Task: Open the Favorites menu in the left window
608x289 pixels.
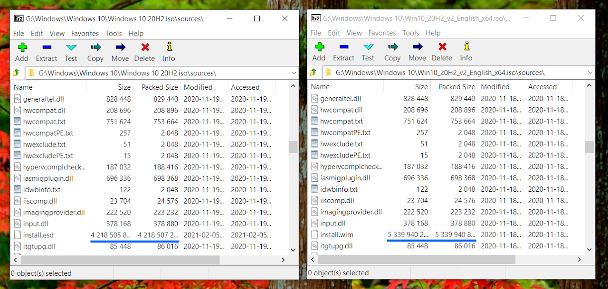Action: point(85,33)
